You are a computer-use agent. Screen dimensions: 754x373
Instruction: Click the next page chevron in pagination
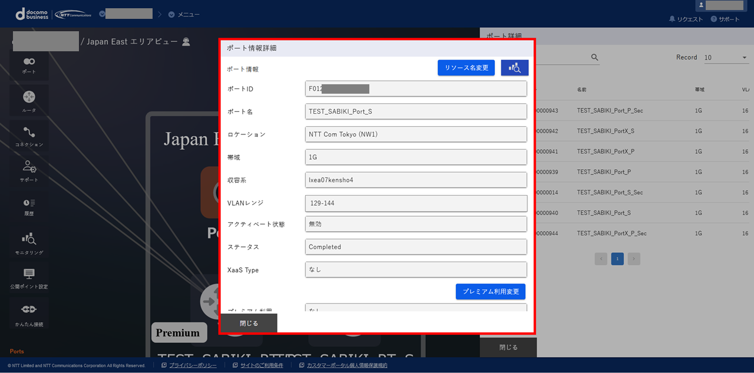pos(633,259)
